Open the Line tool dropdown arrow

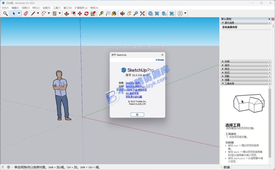[x=38, y=13]
